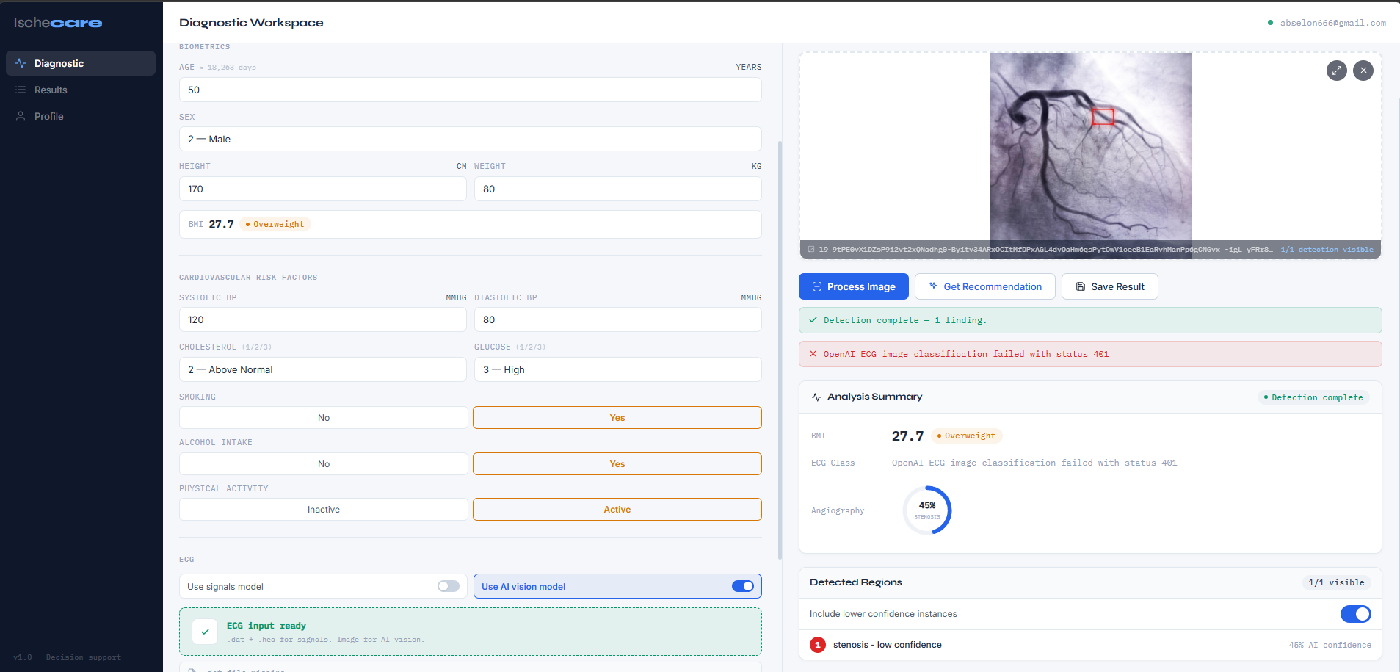
Task: Click the Diagnostic pulse icon in sidebar
Action: tap(21, 63)
